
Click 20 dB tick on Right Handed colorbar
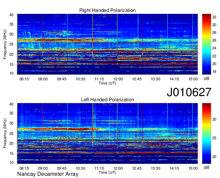pos(214,64)
